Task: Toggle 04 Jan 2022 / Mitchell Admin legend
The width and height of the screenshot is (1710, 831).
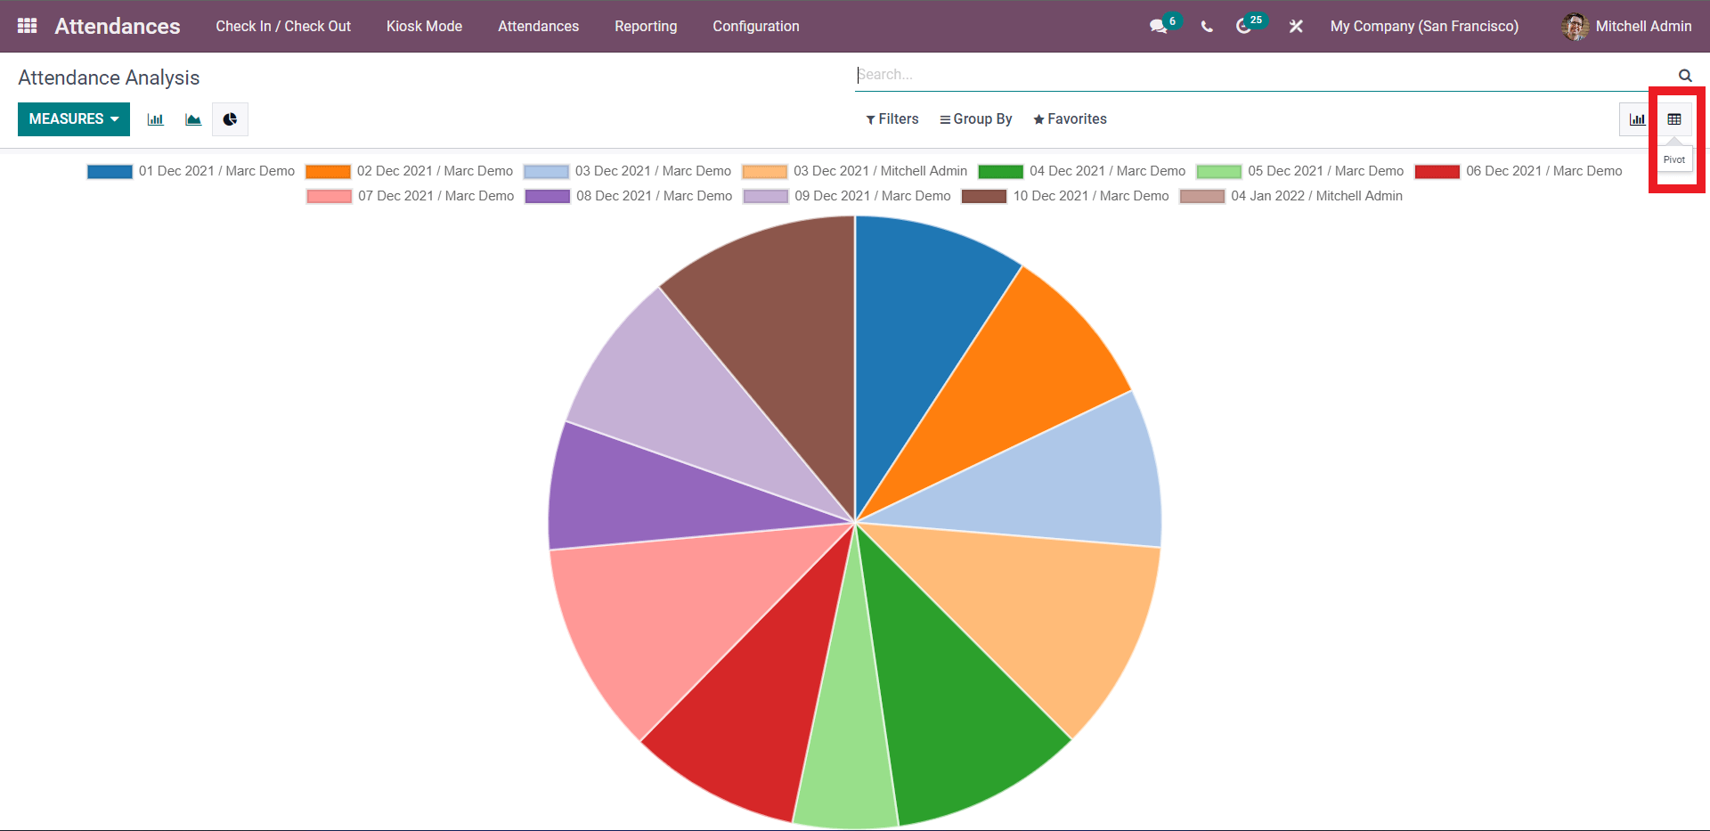Action: pyautogui.click(x=1291, y=196)
